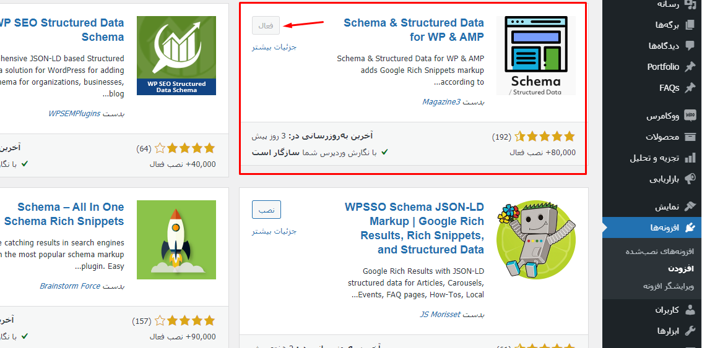702x348 pixels.
Task: Click the محصولات products box icon
Action: click(690, 137)
